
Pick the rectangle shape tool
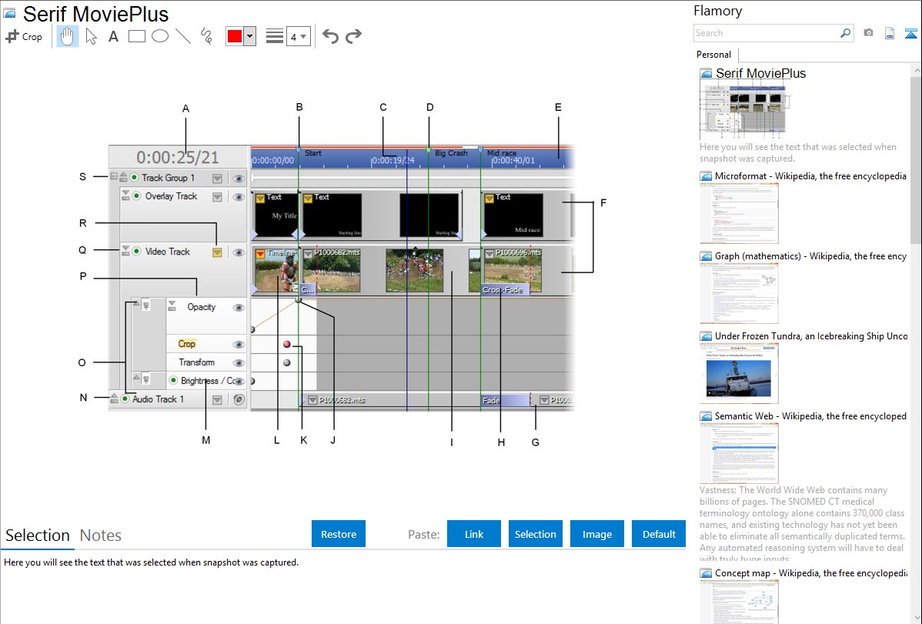pyautogui.click(x=137, y=36)
